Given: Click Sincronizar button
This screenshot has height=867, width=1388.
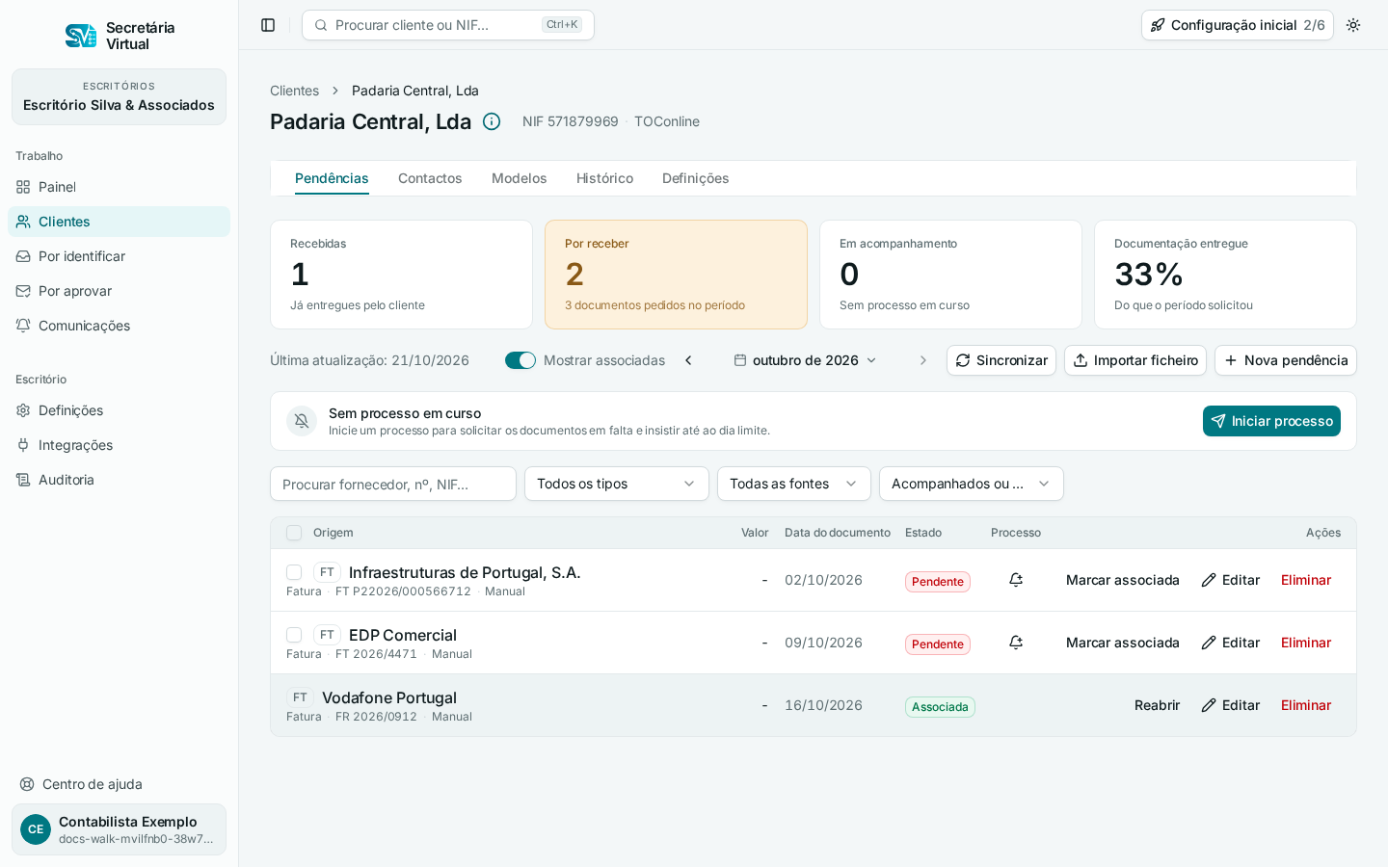Looking at the screenshot, I should [1001, 360].
